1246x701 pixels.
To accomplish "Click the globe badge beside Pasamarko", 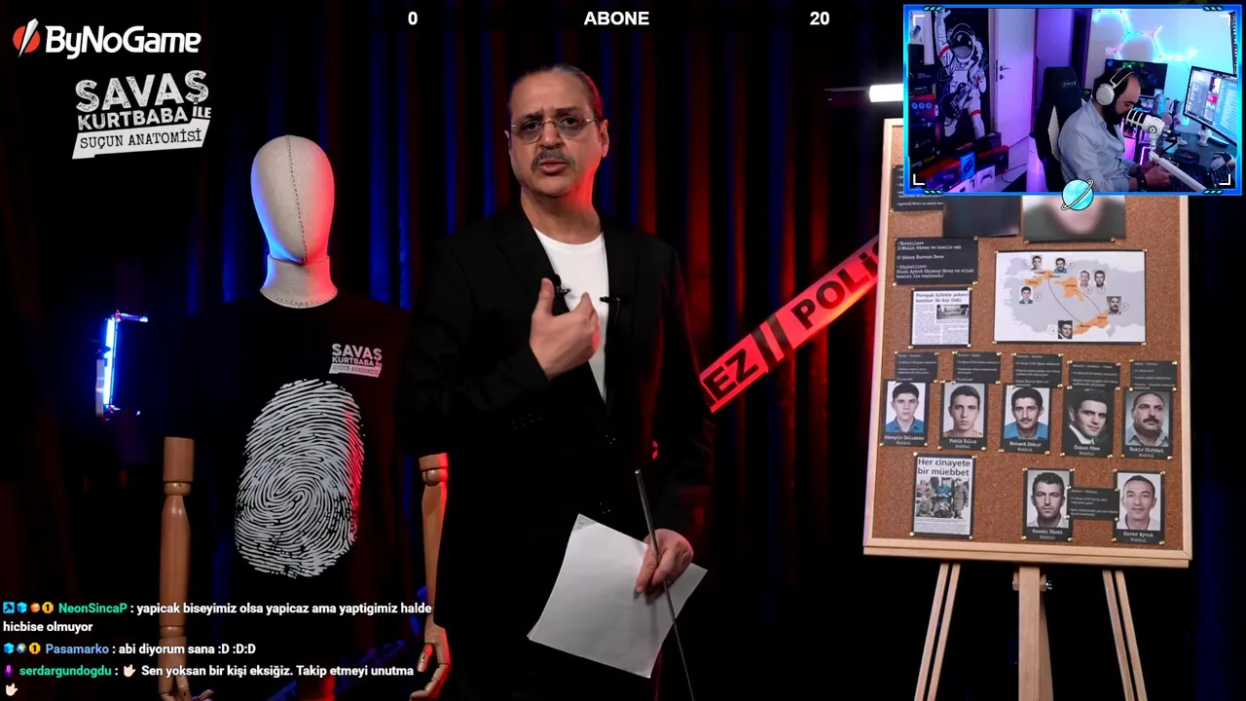I will point(21,648).
